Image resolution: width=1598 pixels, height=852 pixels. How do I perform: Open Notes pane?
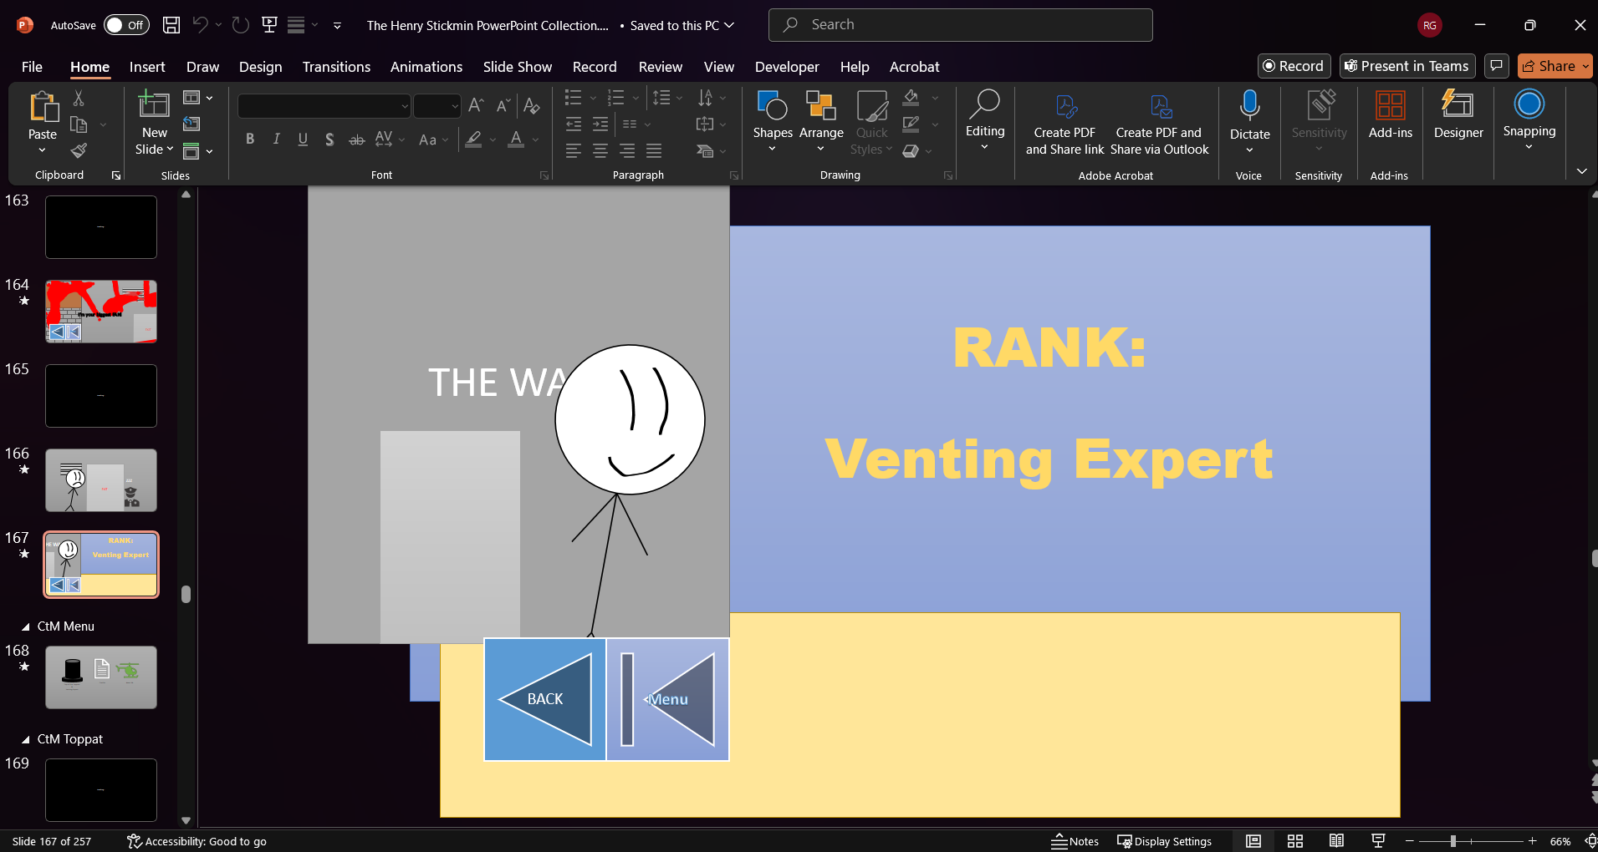(x=1075, y=841)
